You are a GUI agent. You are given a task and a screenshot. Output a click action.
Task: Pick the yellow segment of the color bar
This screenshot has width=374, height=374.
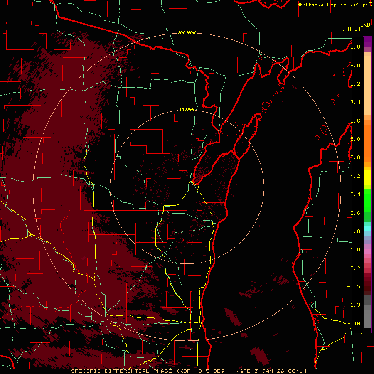(x=367, y=178)
